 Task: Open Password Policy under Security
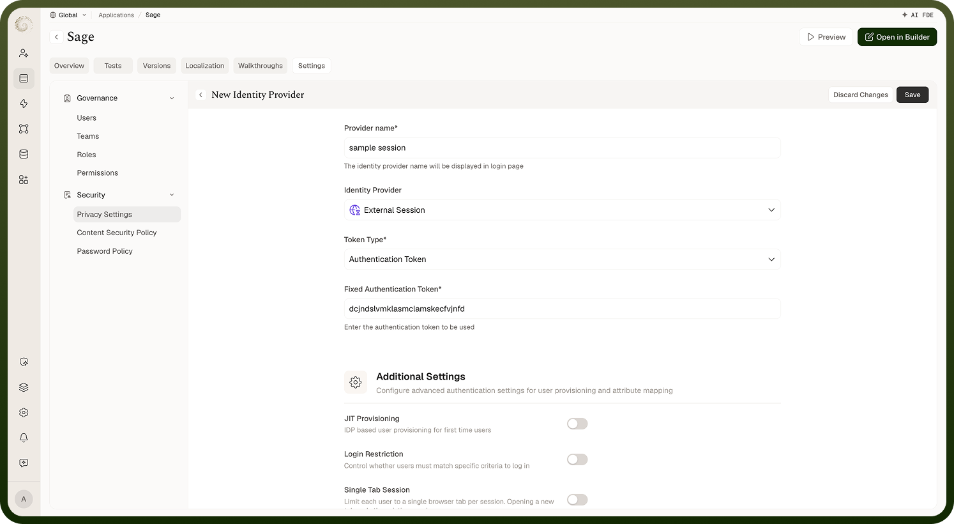tap(105, 251)
